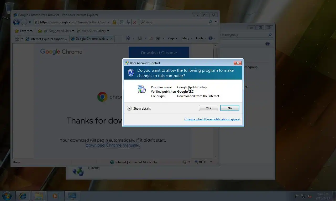336x201 pixels.
Task: Go back in Internet Explorer
Action: pyautogui.click(x=16, y=22)
